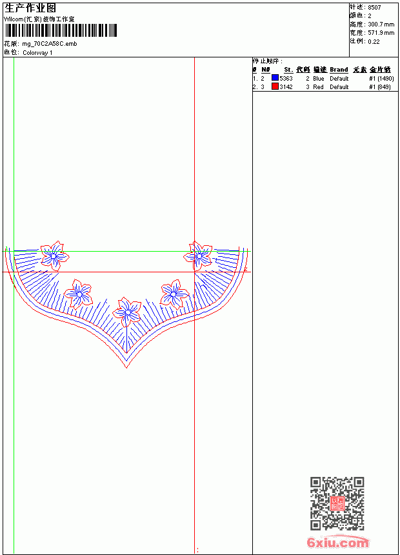This screenshot has height=555, width=400.
Task: Click the lower left flower motif
Action: 78,294
